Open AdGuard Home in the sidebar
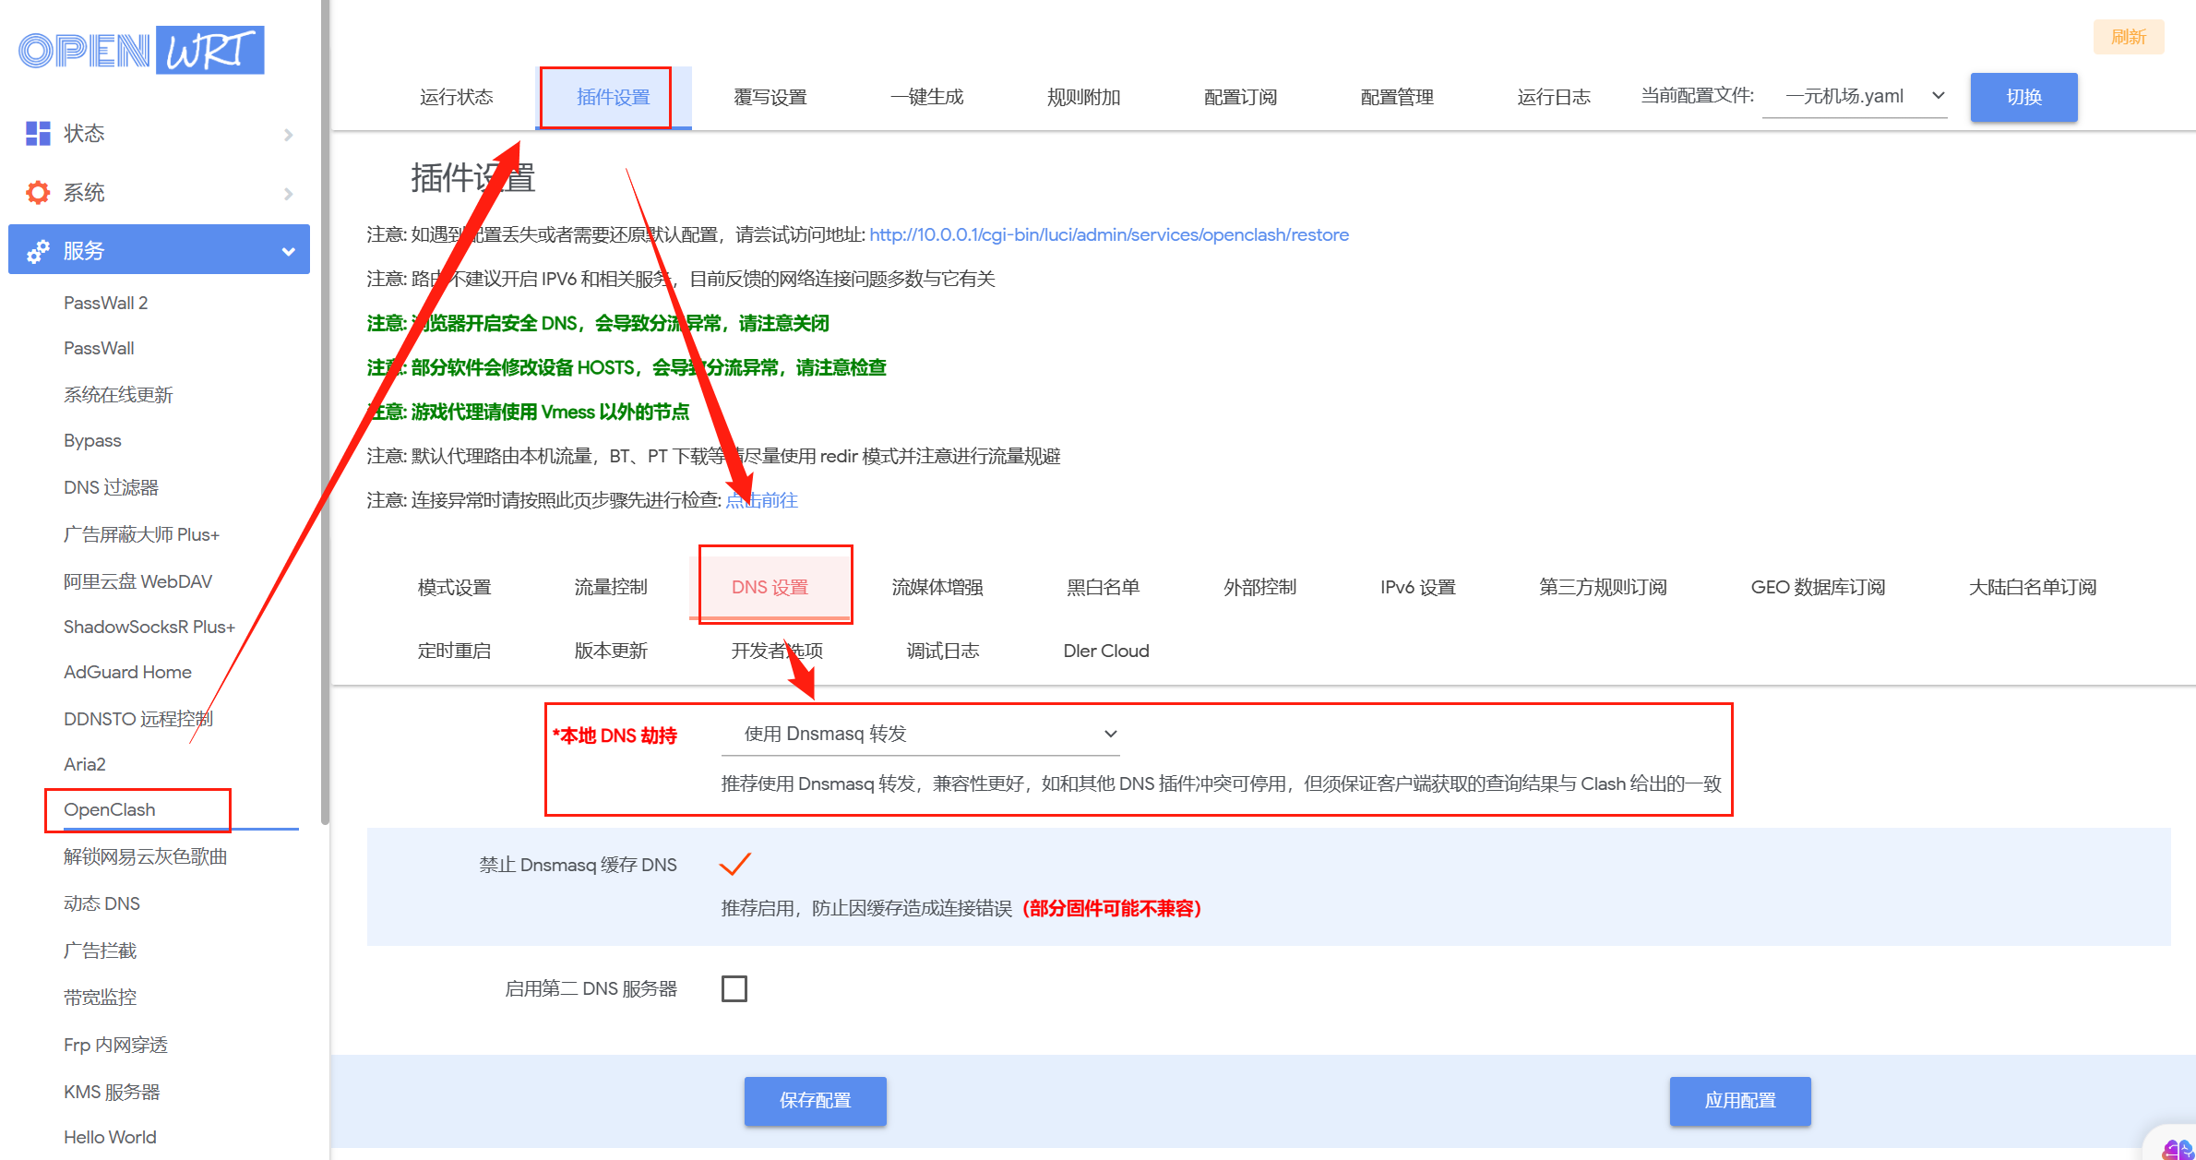2196x1160 pixels. [127, 672]
